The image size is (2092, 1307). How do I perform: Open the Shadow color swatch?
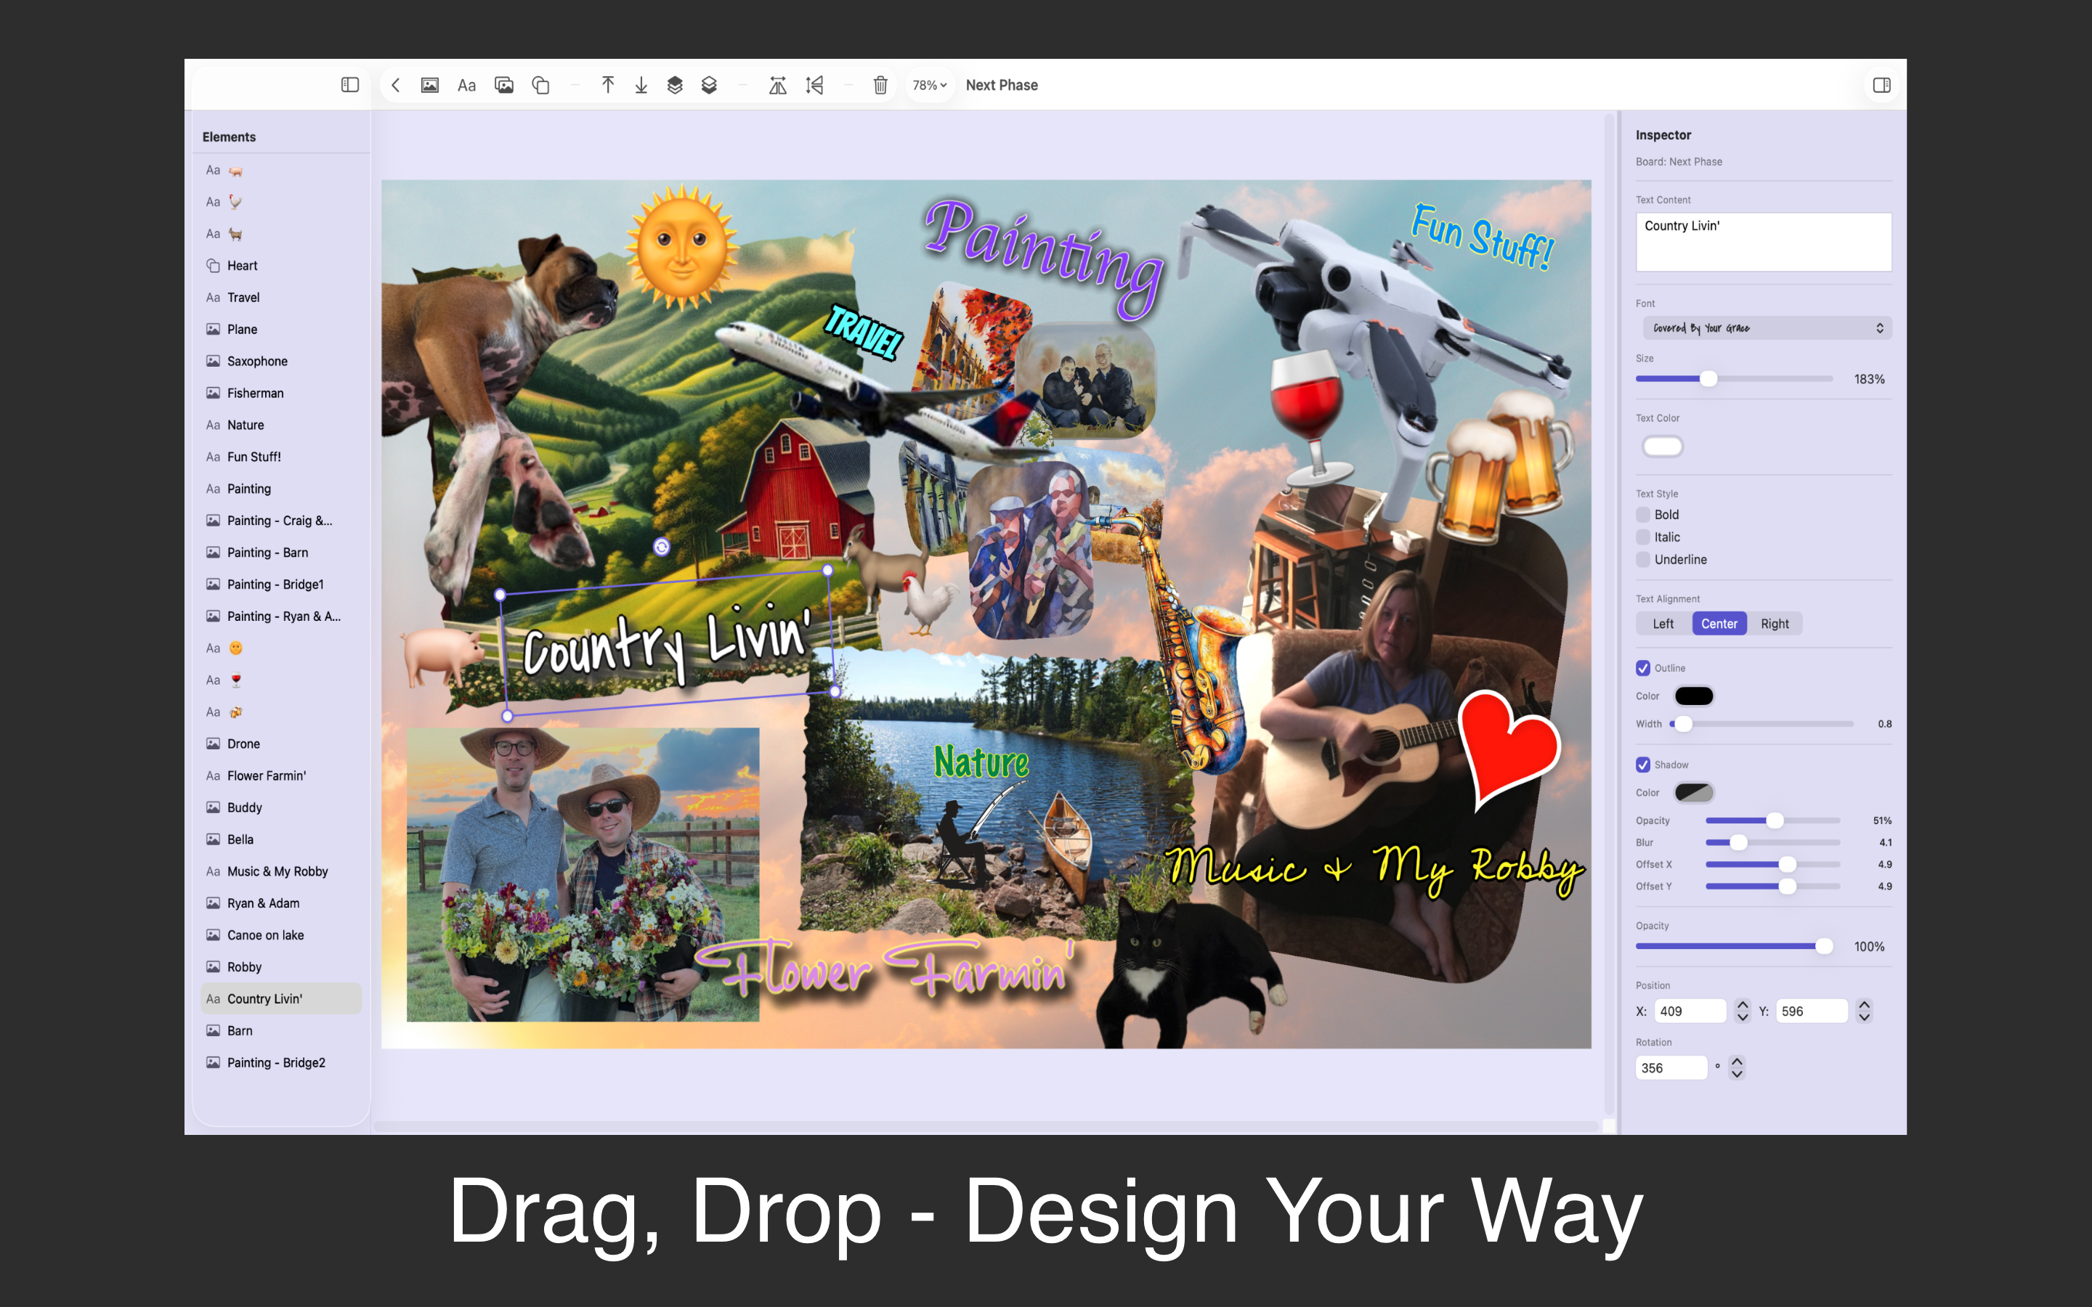click(1693, 793)
